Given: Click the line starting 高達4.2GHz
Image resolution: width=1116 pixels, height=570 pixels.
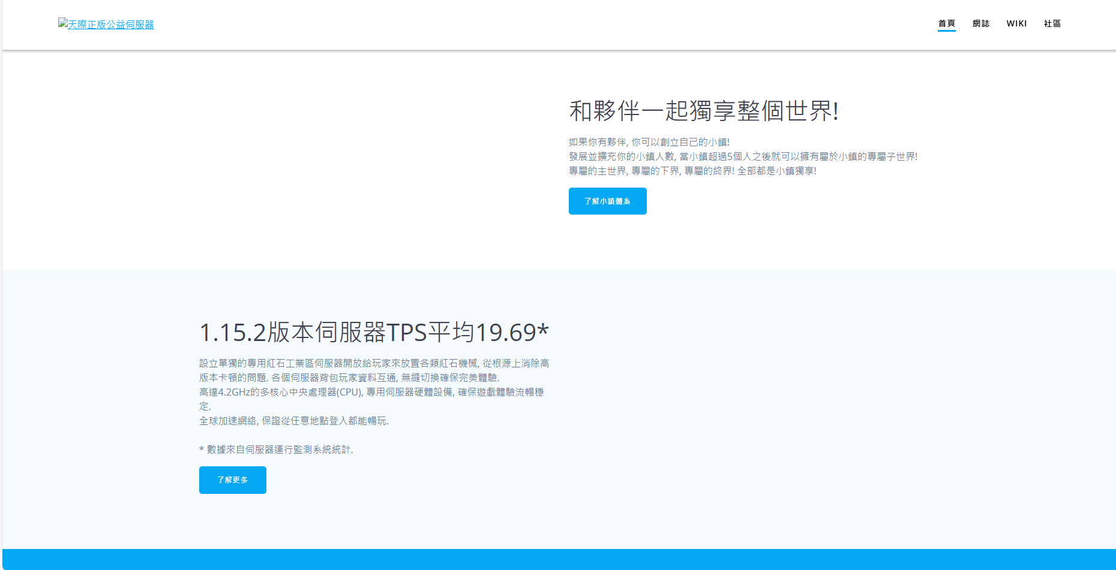Looking at the screenshot, I should [371, 392].
